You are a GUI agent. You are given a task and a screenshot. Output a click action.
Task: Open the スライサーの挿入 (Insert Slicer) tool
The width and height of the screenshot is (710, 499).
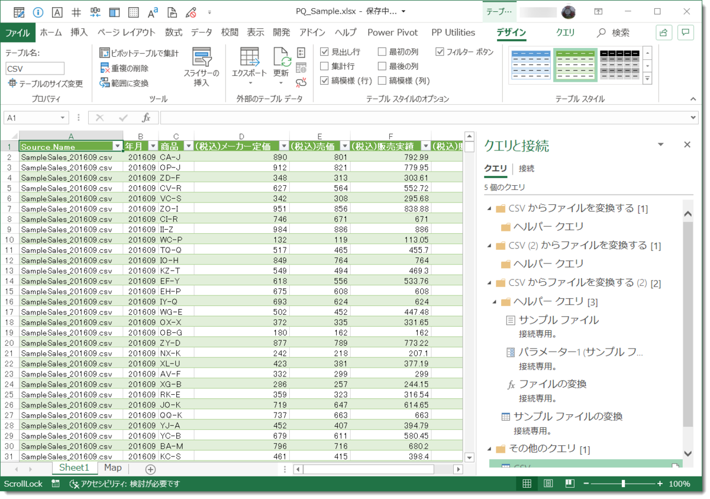201,65
